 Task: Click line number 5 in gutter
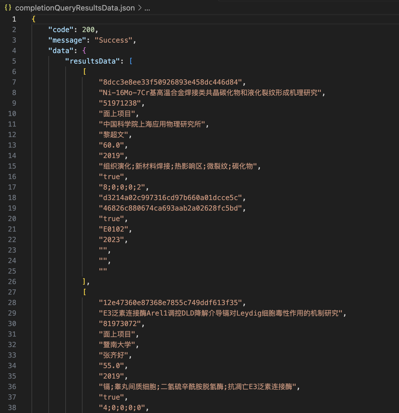pyautogui.click(x=14, y=61)
